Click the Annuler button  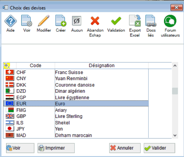(x=125, y=148)
